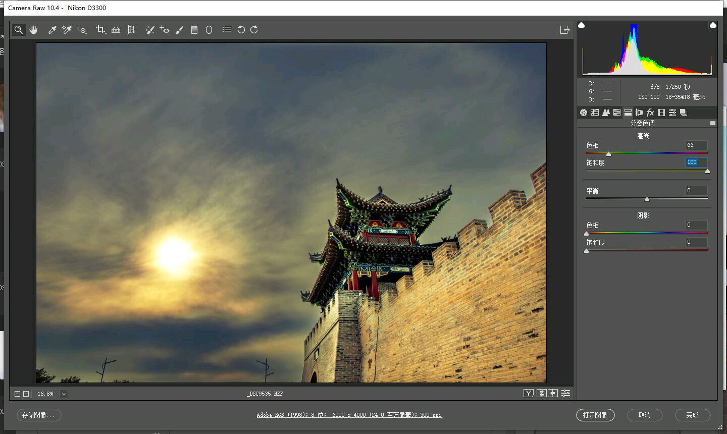727x434 pixels.
Task: Select the Red Eye Removal tool
Action: pyautogui.click(x=165, y=30)
